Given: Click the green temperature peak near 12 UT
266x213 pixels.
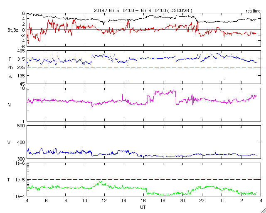Looking at the screenshot, I should pos(101,182).
